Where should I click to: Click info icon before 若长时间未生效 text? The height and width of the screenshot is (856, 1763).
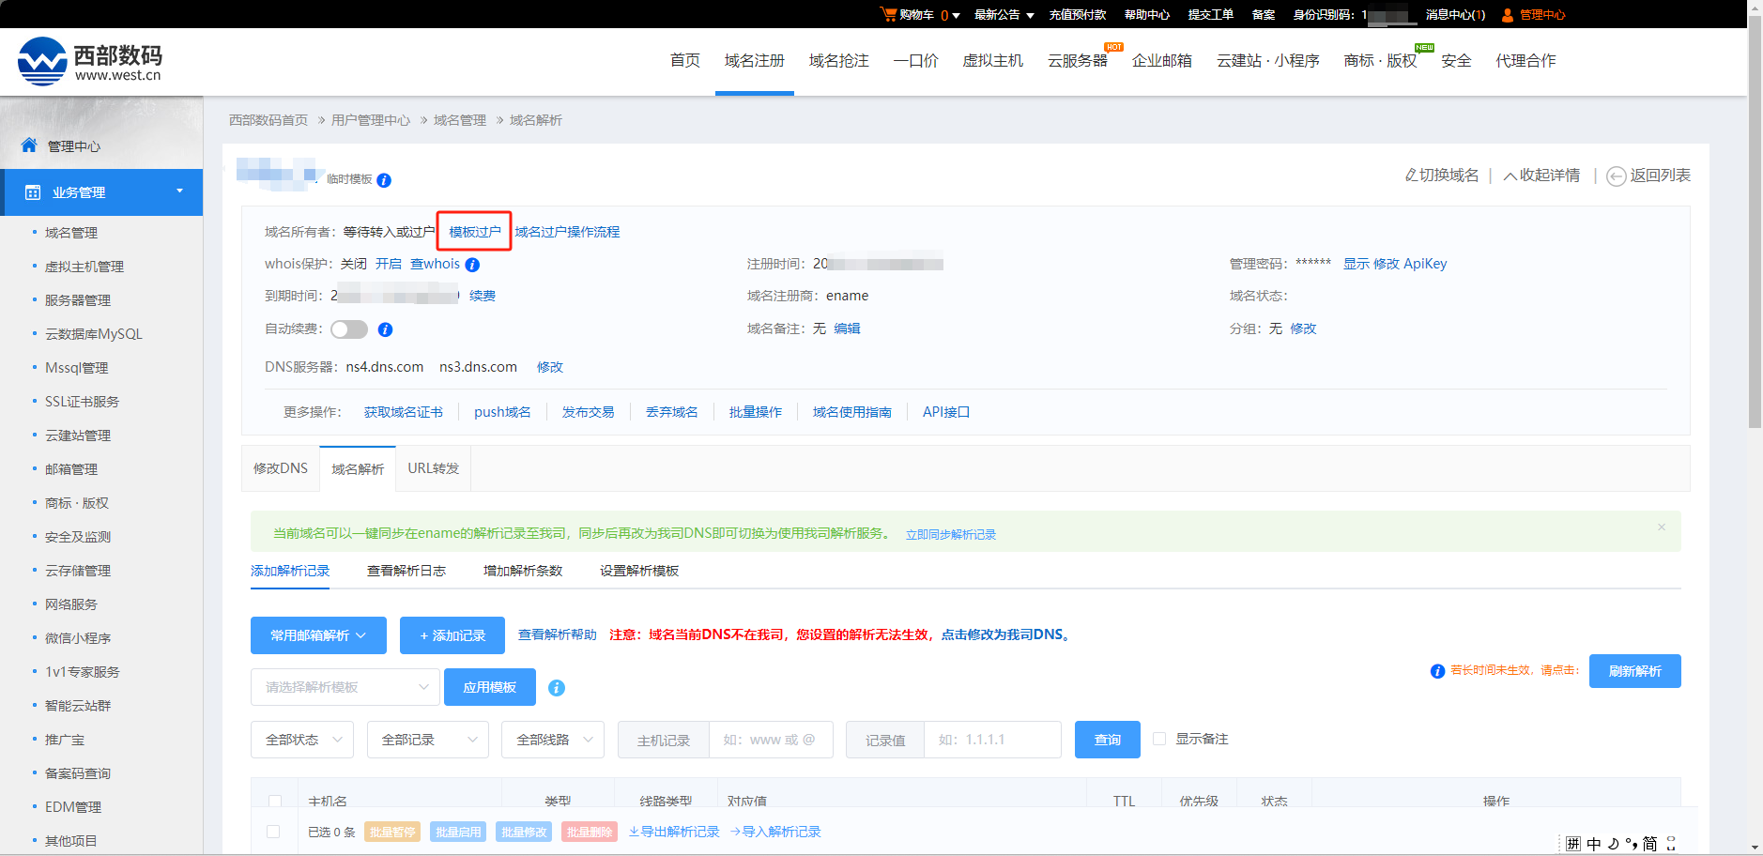pos(1437,671)
